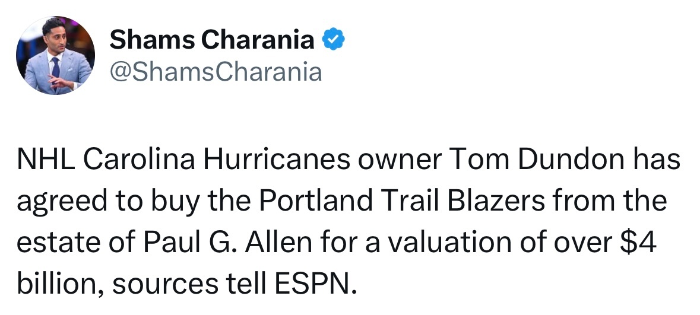
Task: Click the word "tell" before ESPN
Action: pyautogui.click(x=246, y=284)
